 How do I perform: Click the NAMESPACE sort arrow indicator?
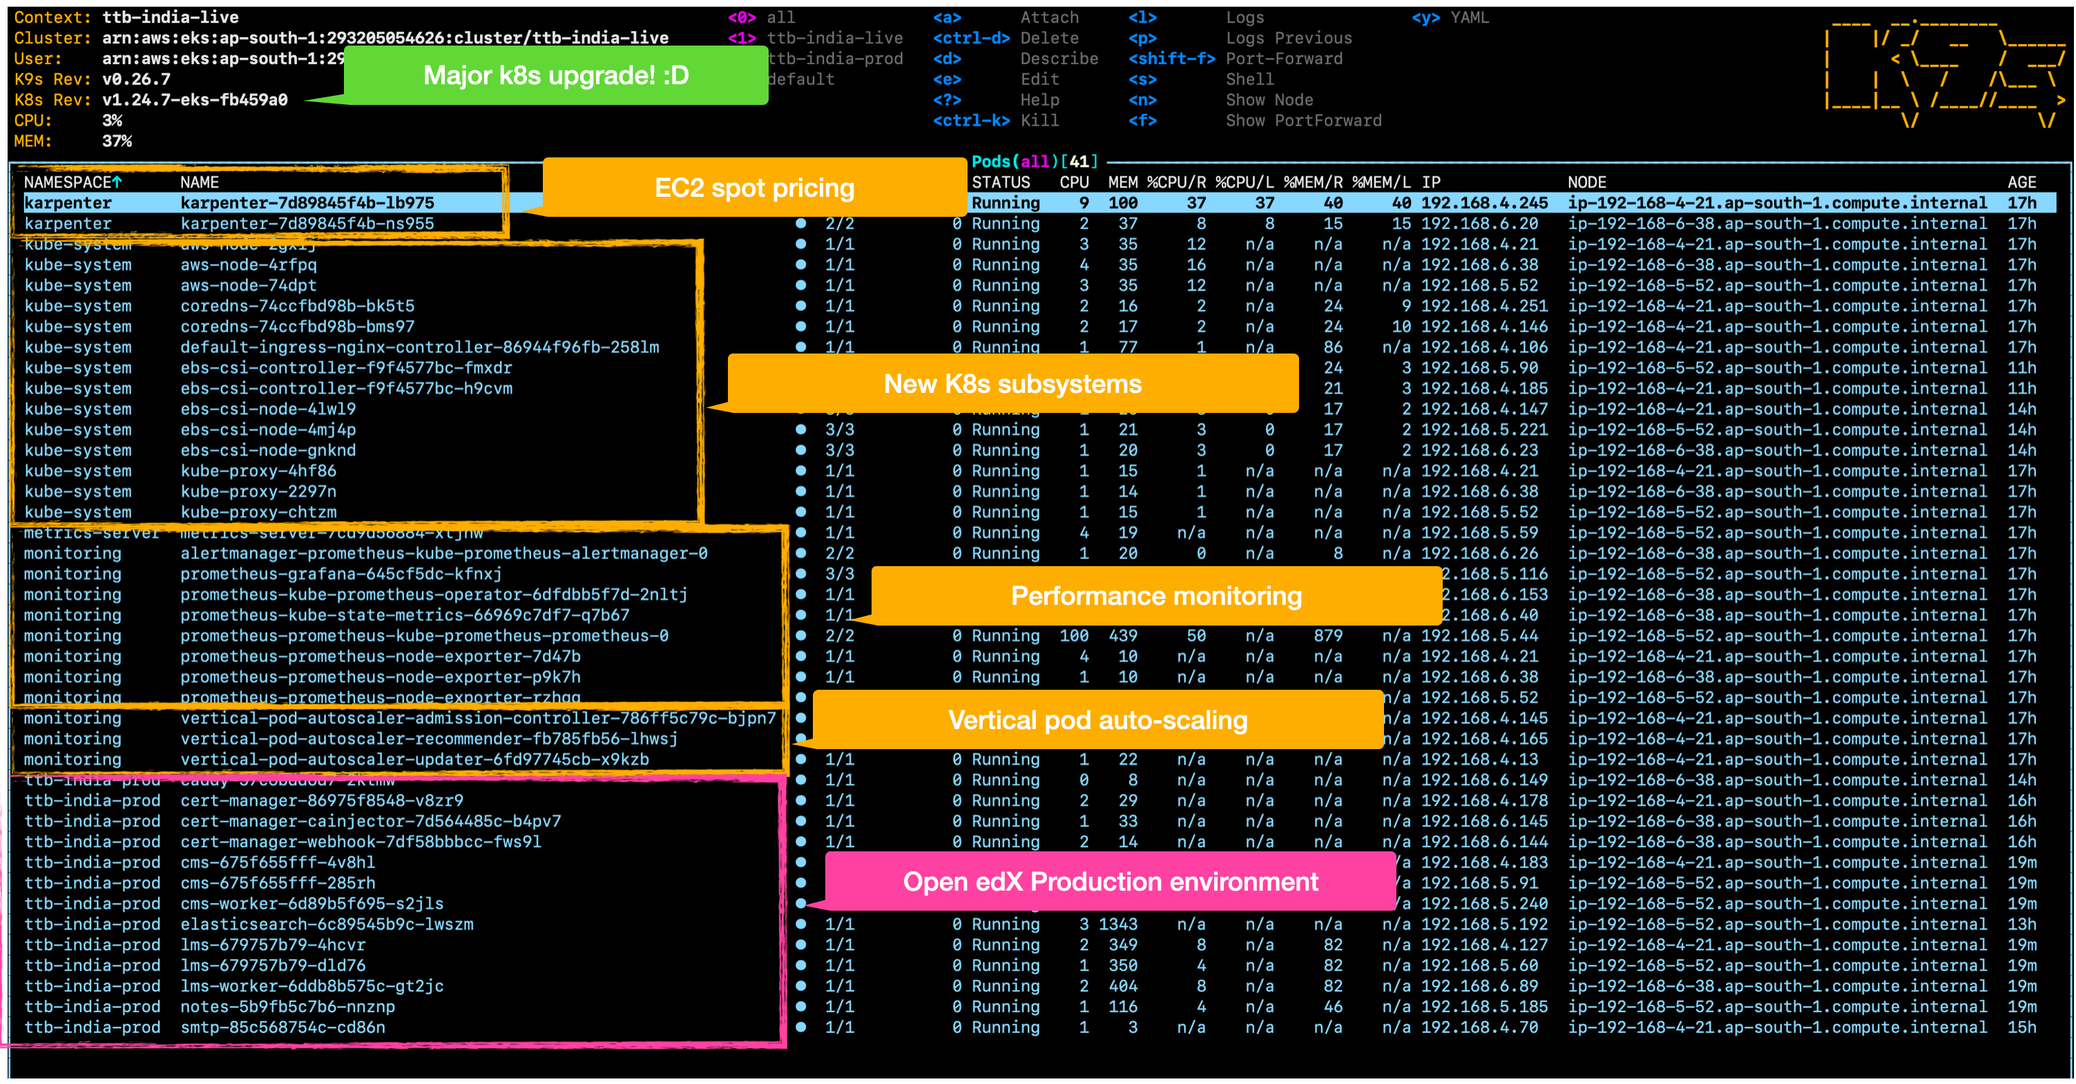[117, 182]
